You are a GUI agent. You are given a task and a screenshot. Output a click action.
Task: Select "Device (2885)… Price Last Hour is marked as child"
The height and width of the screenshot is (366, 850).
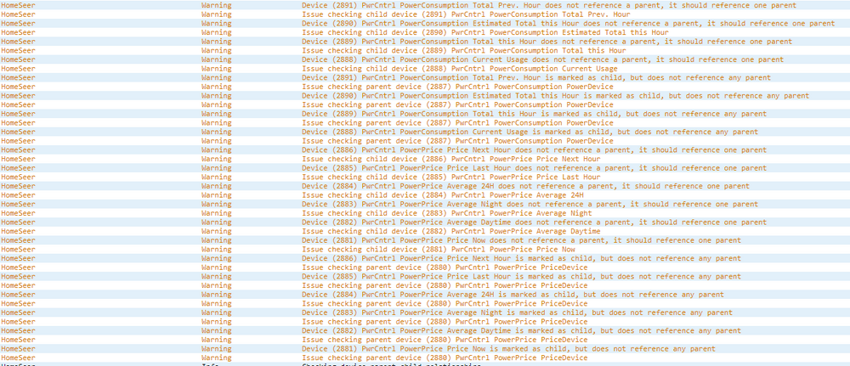(521, 277)
